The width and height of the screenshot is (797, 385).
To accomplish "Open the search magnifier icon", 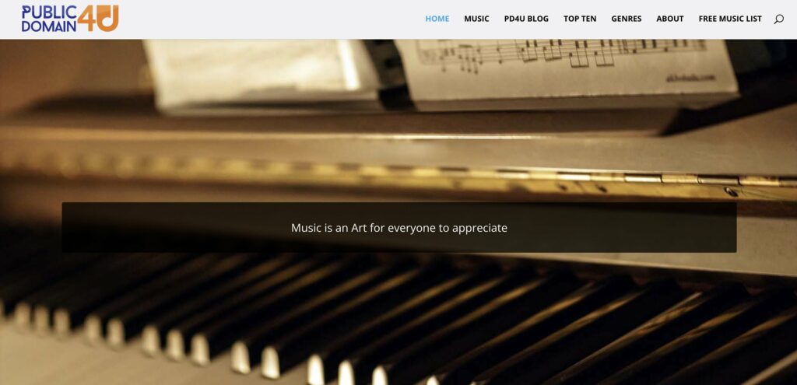I will tap(778, 19).
